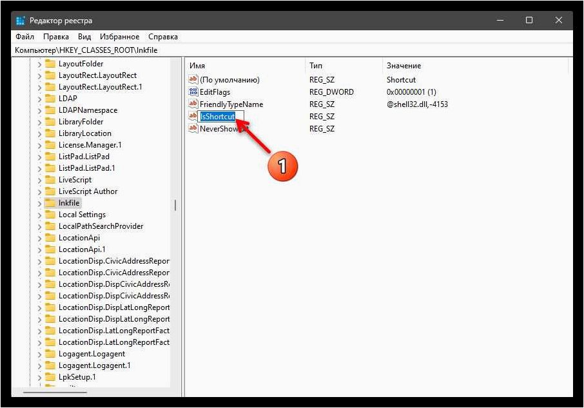Select the LocationApi key

[x=79, y=237]
